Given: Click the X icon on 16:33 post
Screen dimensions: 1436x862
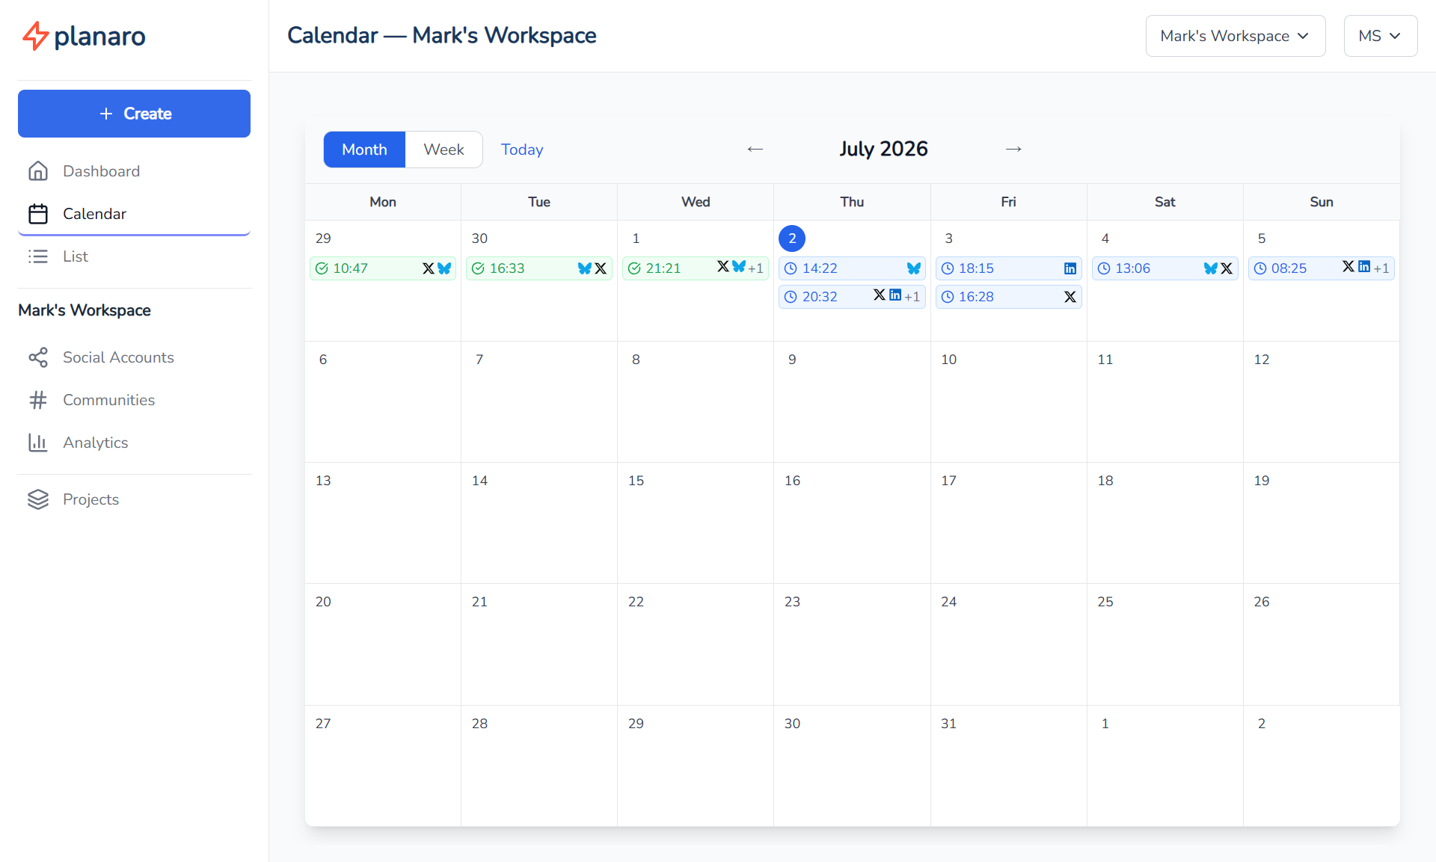Looking at the screenshot, I should pyautogui.click(x=601, y=268).
